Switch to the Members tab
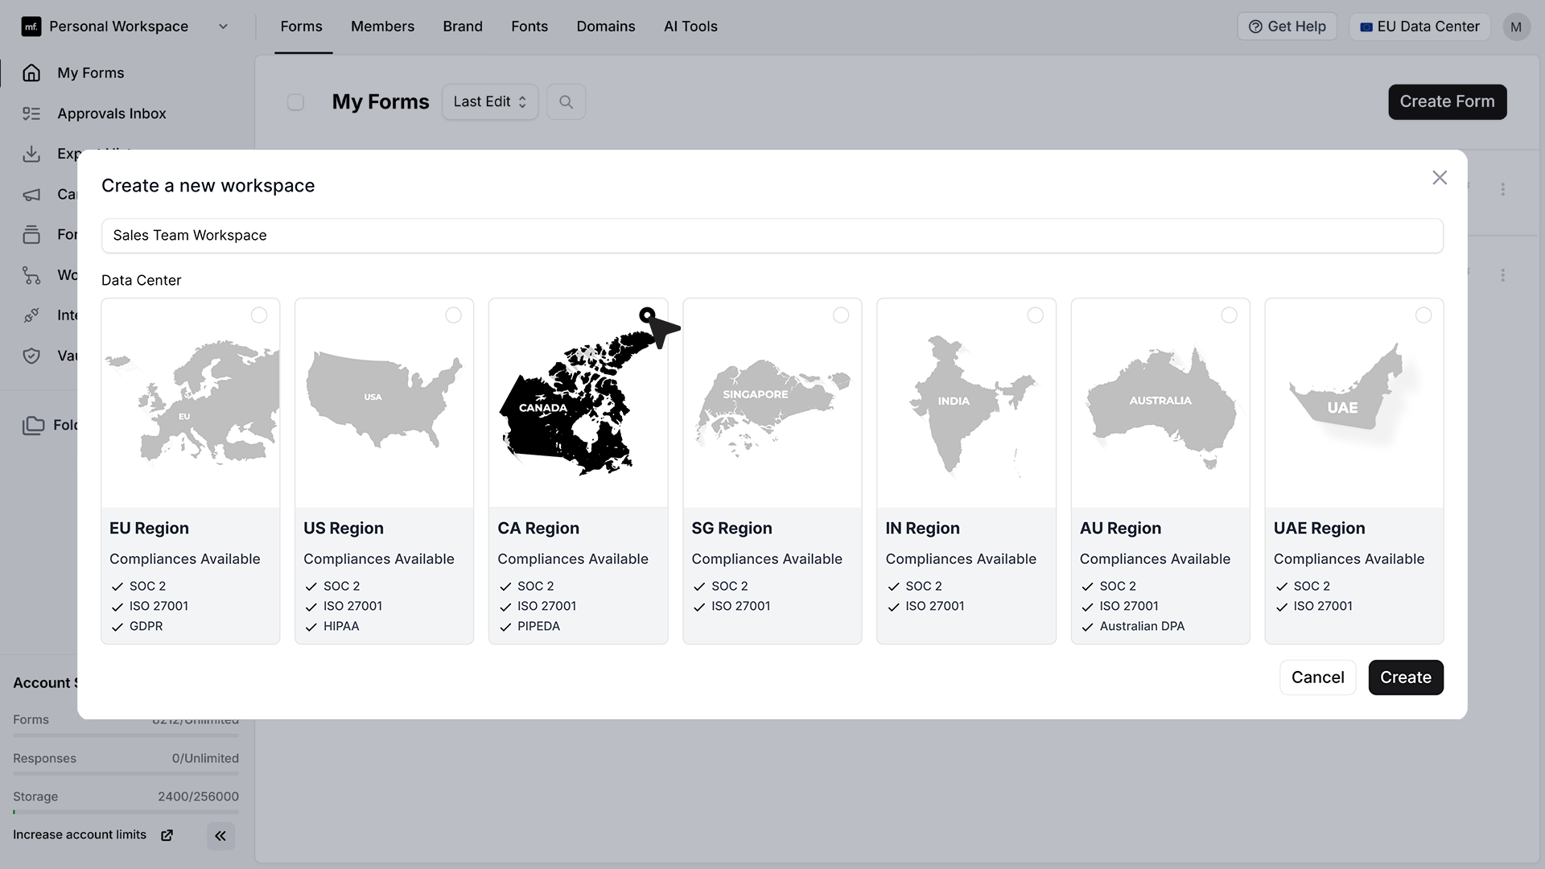The image size is (1545, 869). (x=382, y=27)
